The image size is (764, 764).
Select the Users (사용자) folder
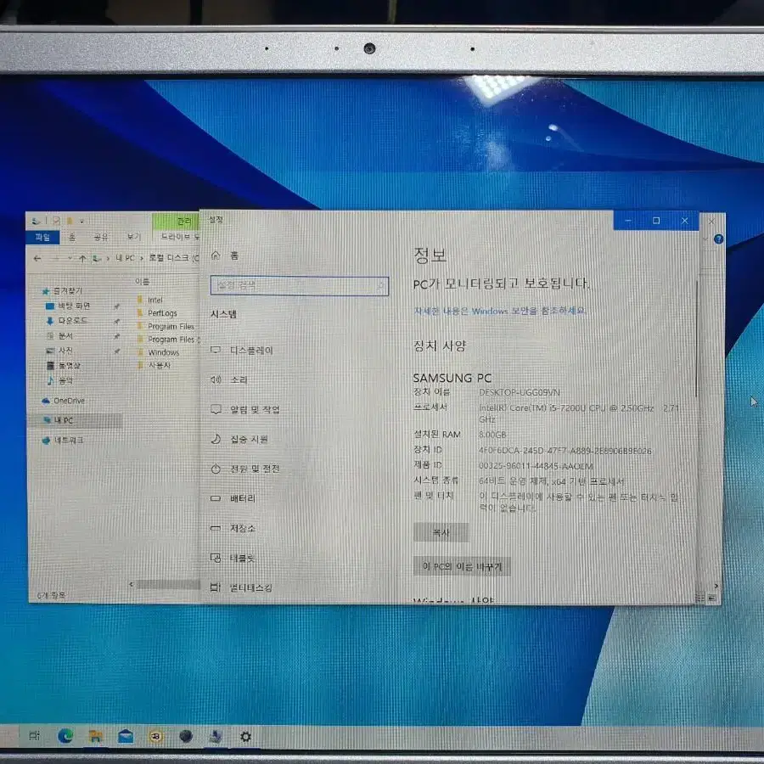pyautogui.click(x=154, y=365)
